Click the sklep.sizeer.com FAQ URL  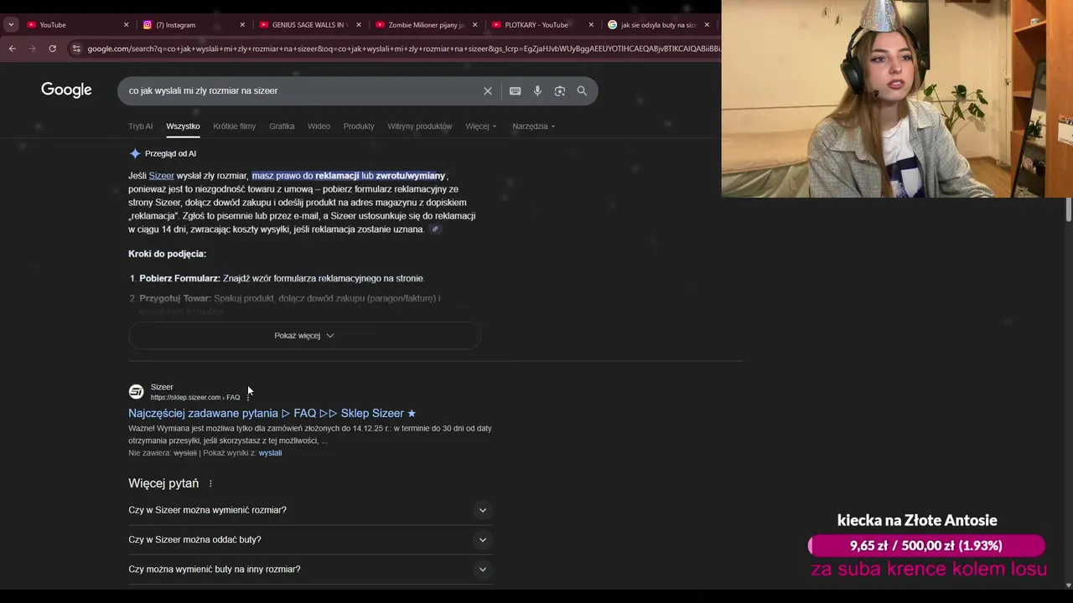click(195, 398)
